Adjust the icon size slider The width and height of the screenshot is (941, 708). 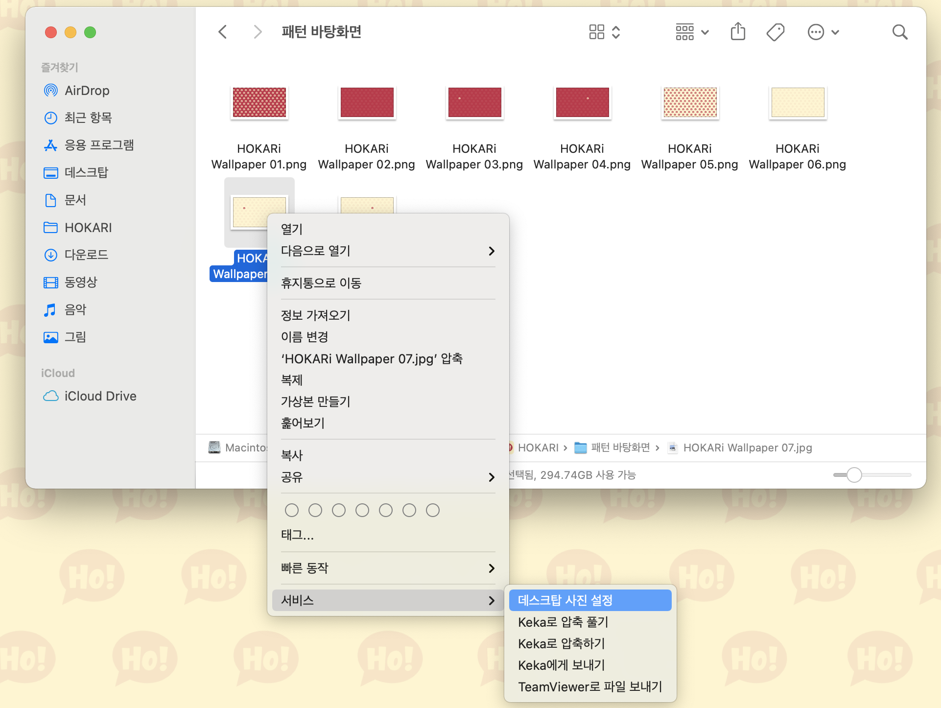coord(854,475)
